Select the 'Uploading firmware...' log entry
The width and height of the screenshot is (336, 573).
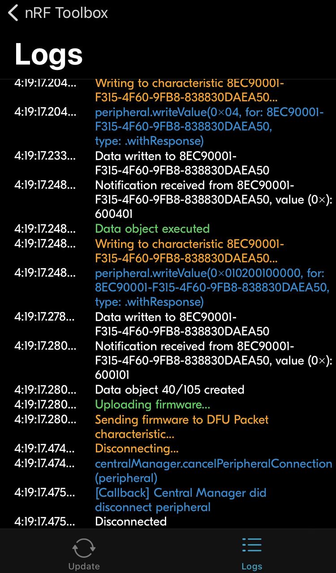click(x=152, y=404)
